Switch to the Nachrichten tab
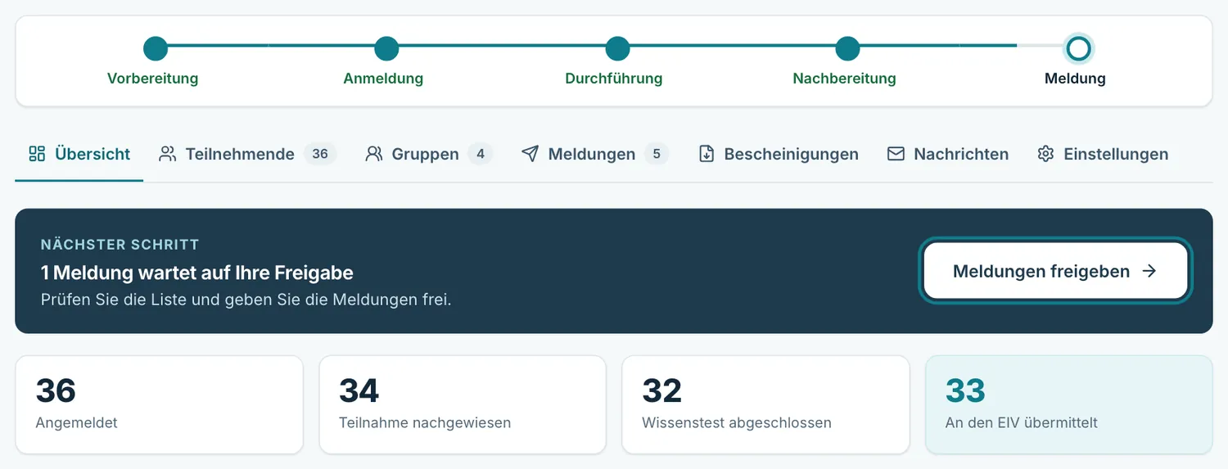The width and height of the screenshot is (1228, 469). 948,154
